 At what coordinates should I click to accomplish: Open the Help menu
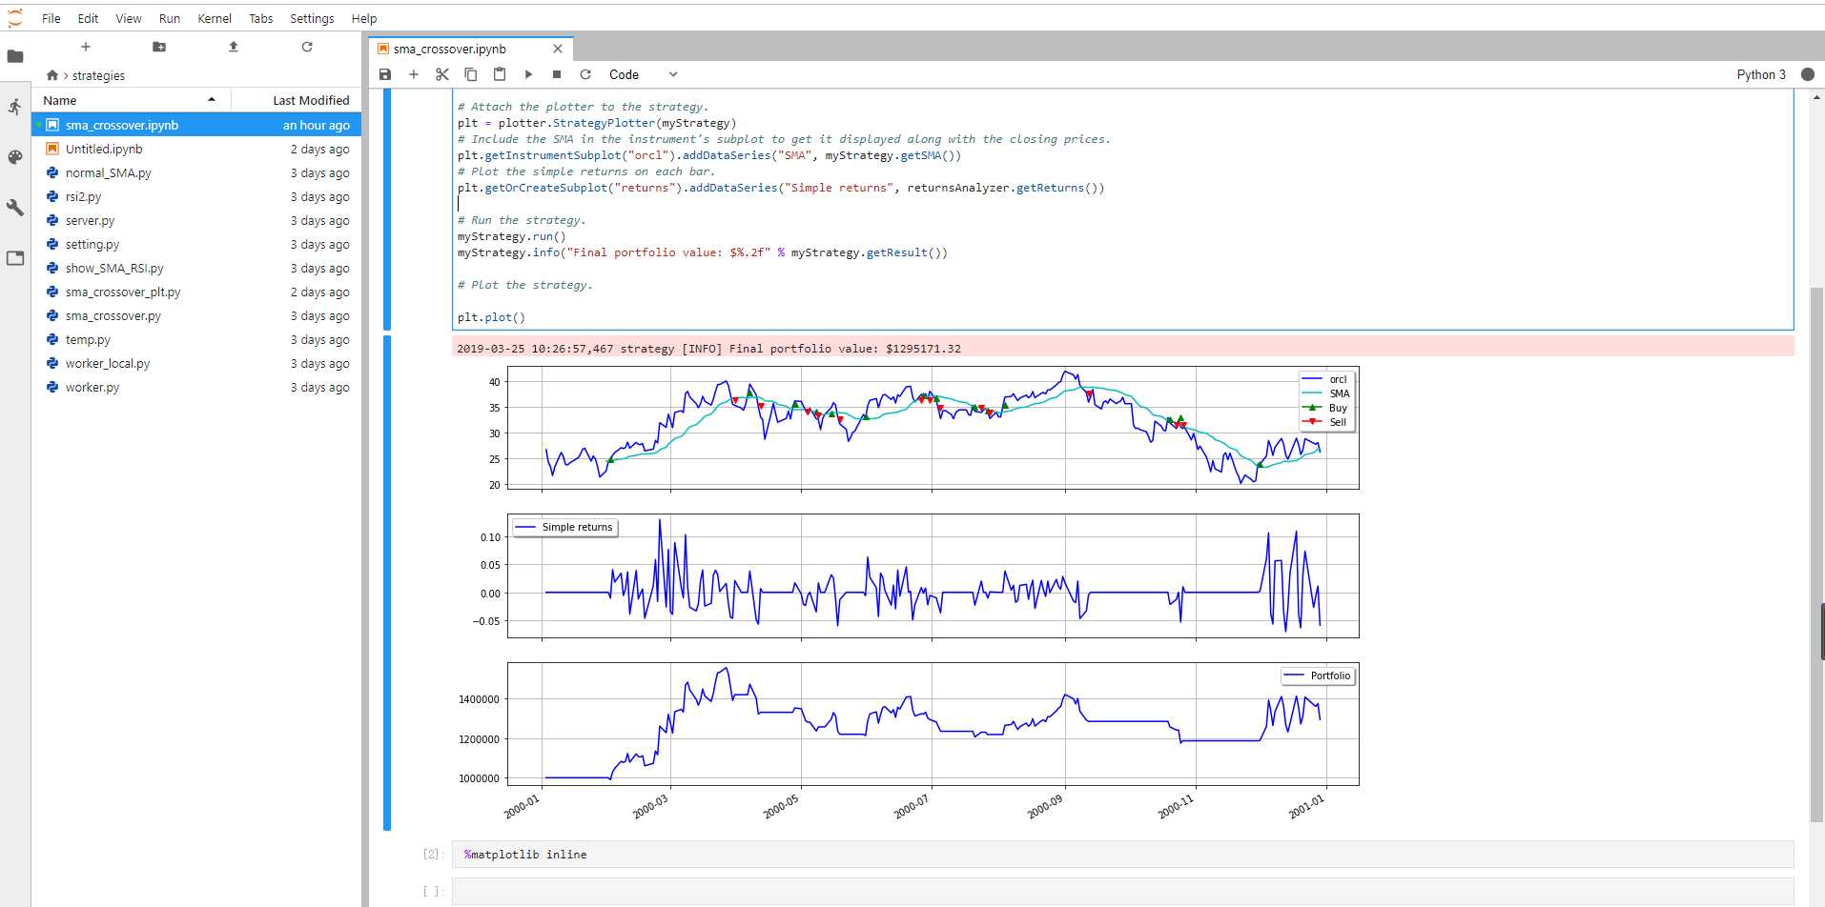(364, 18)
